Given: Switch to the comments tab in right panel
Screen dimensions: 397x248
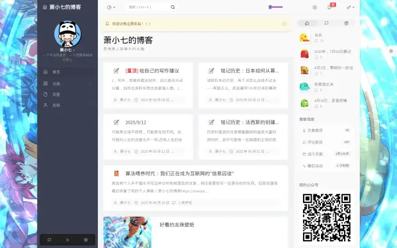Looking at the screenshot, I should pyautogui.click(x=326, y=23).
